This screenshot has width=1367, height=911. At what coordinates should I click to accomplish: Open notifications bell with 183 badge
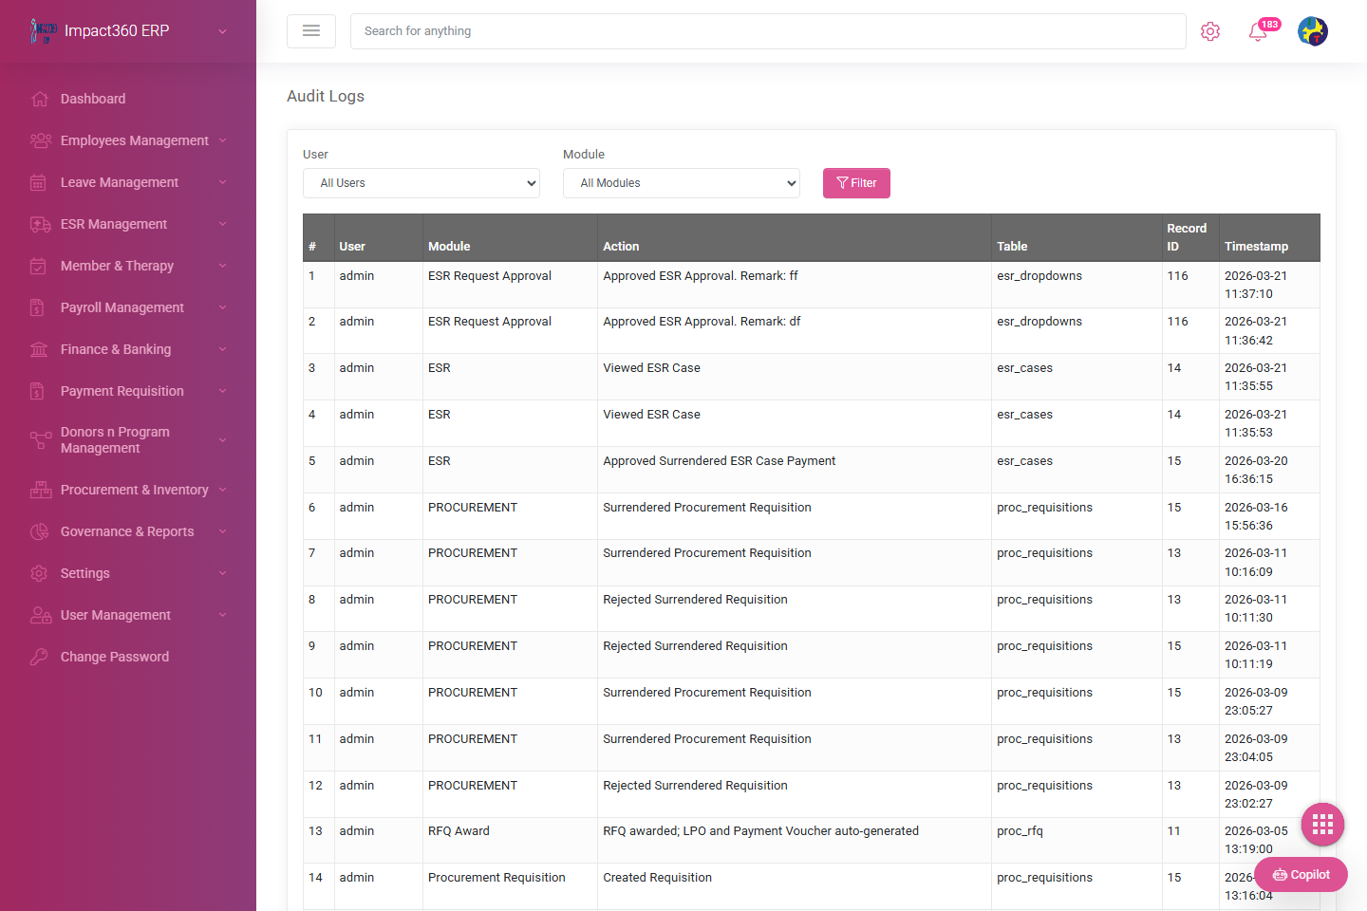click(1259, 31)
